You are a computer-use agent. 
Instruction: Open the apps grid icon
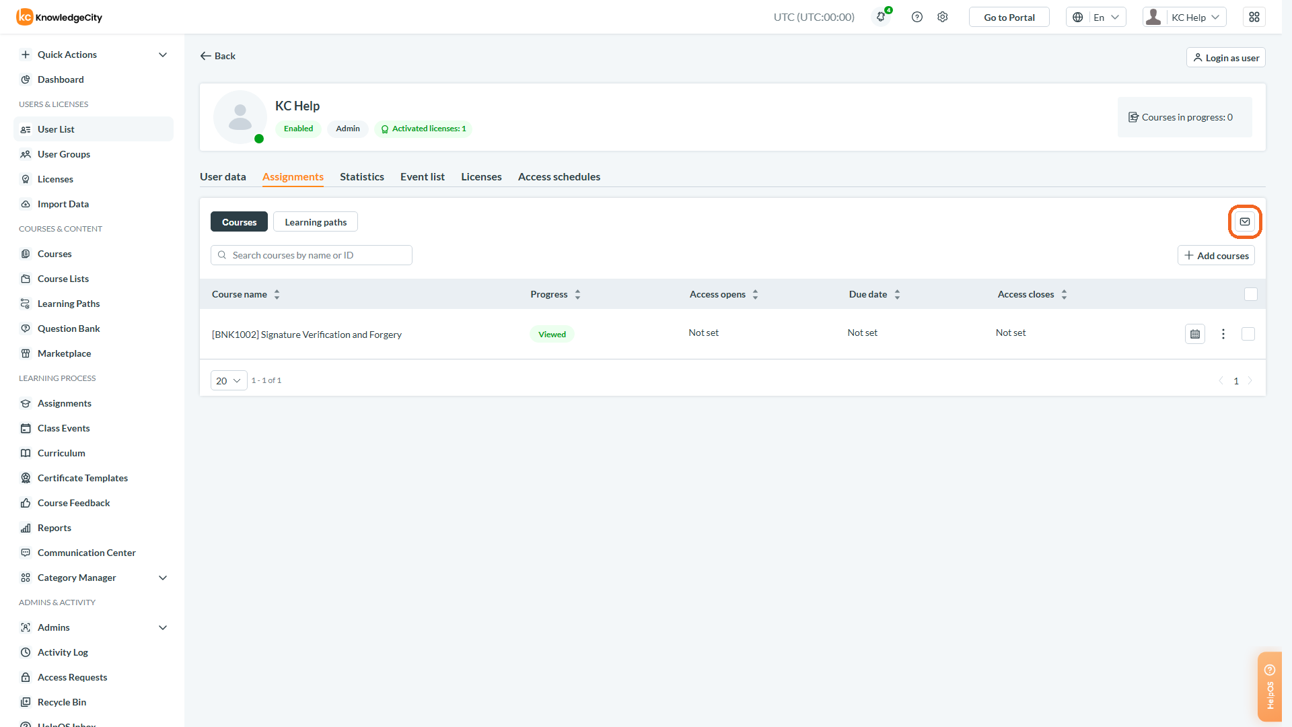click(x=1254, y=17)
